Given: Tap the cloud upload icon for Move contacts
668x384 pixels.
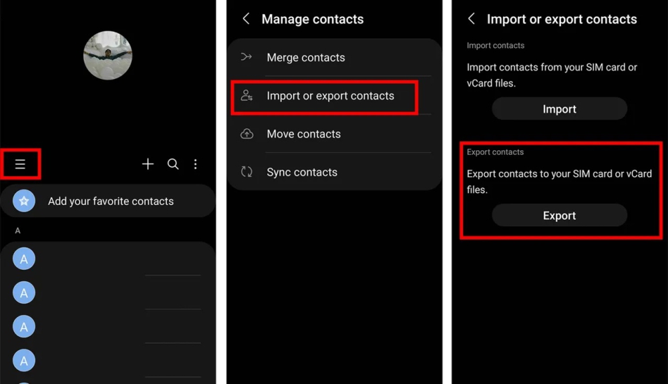Looking at the screenshot, I should click(x=246, y=134).
